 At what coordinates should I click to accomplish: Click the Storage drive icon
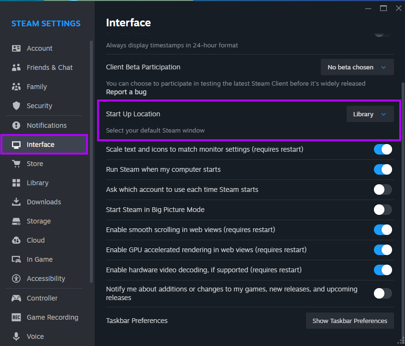16,221
